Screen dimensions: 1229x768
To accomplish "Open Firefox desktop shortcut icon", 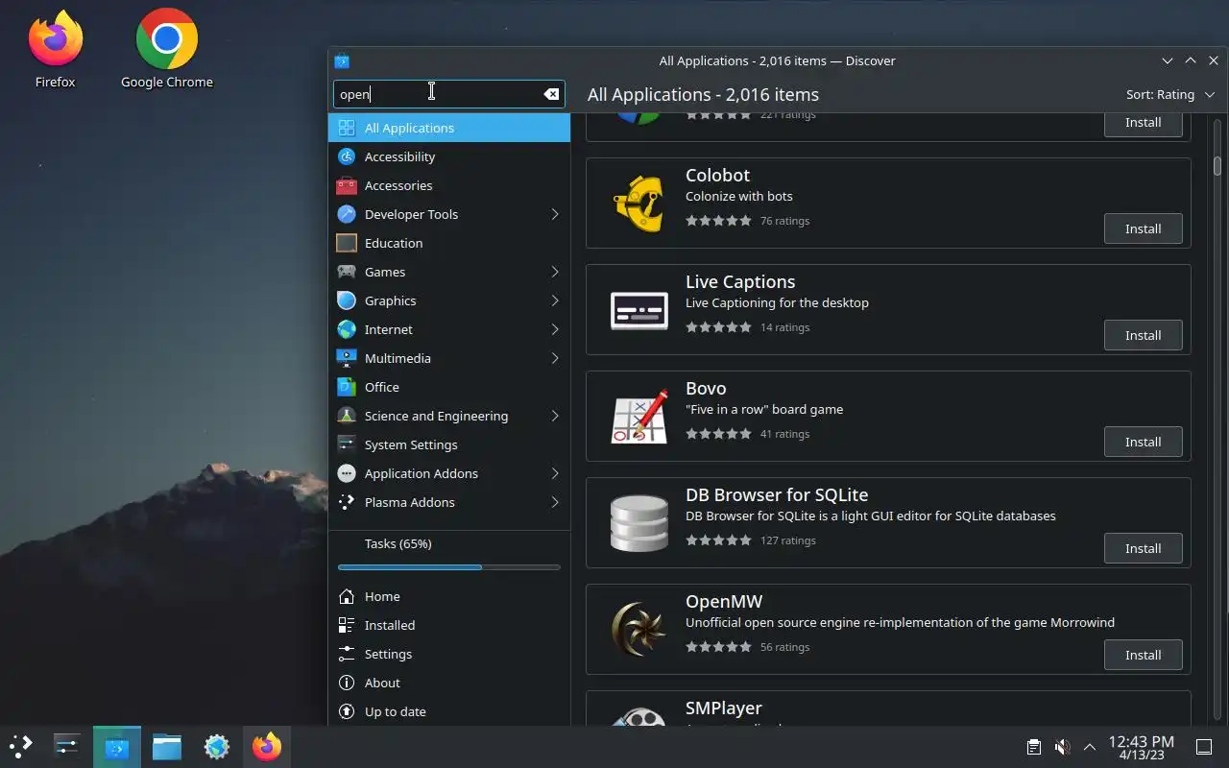I will click(x=55, y=40).
